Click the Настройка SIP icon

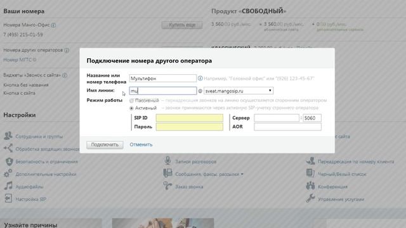pos(8,198)
